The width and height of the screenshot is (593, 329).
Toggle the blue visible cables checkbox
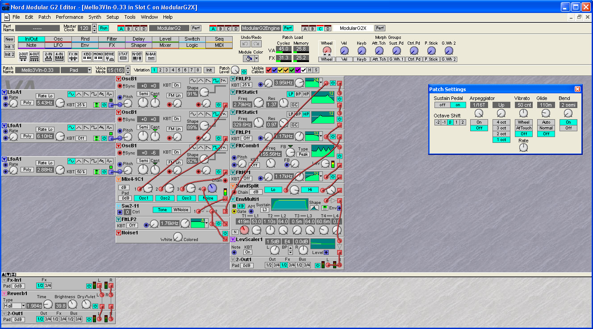click(274, 70)
